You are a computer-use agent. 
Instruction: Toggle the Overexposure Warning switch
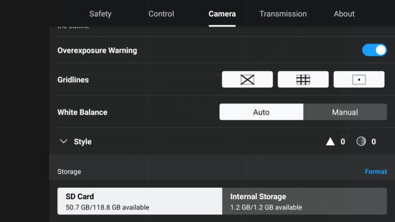pos(374,50)
